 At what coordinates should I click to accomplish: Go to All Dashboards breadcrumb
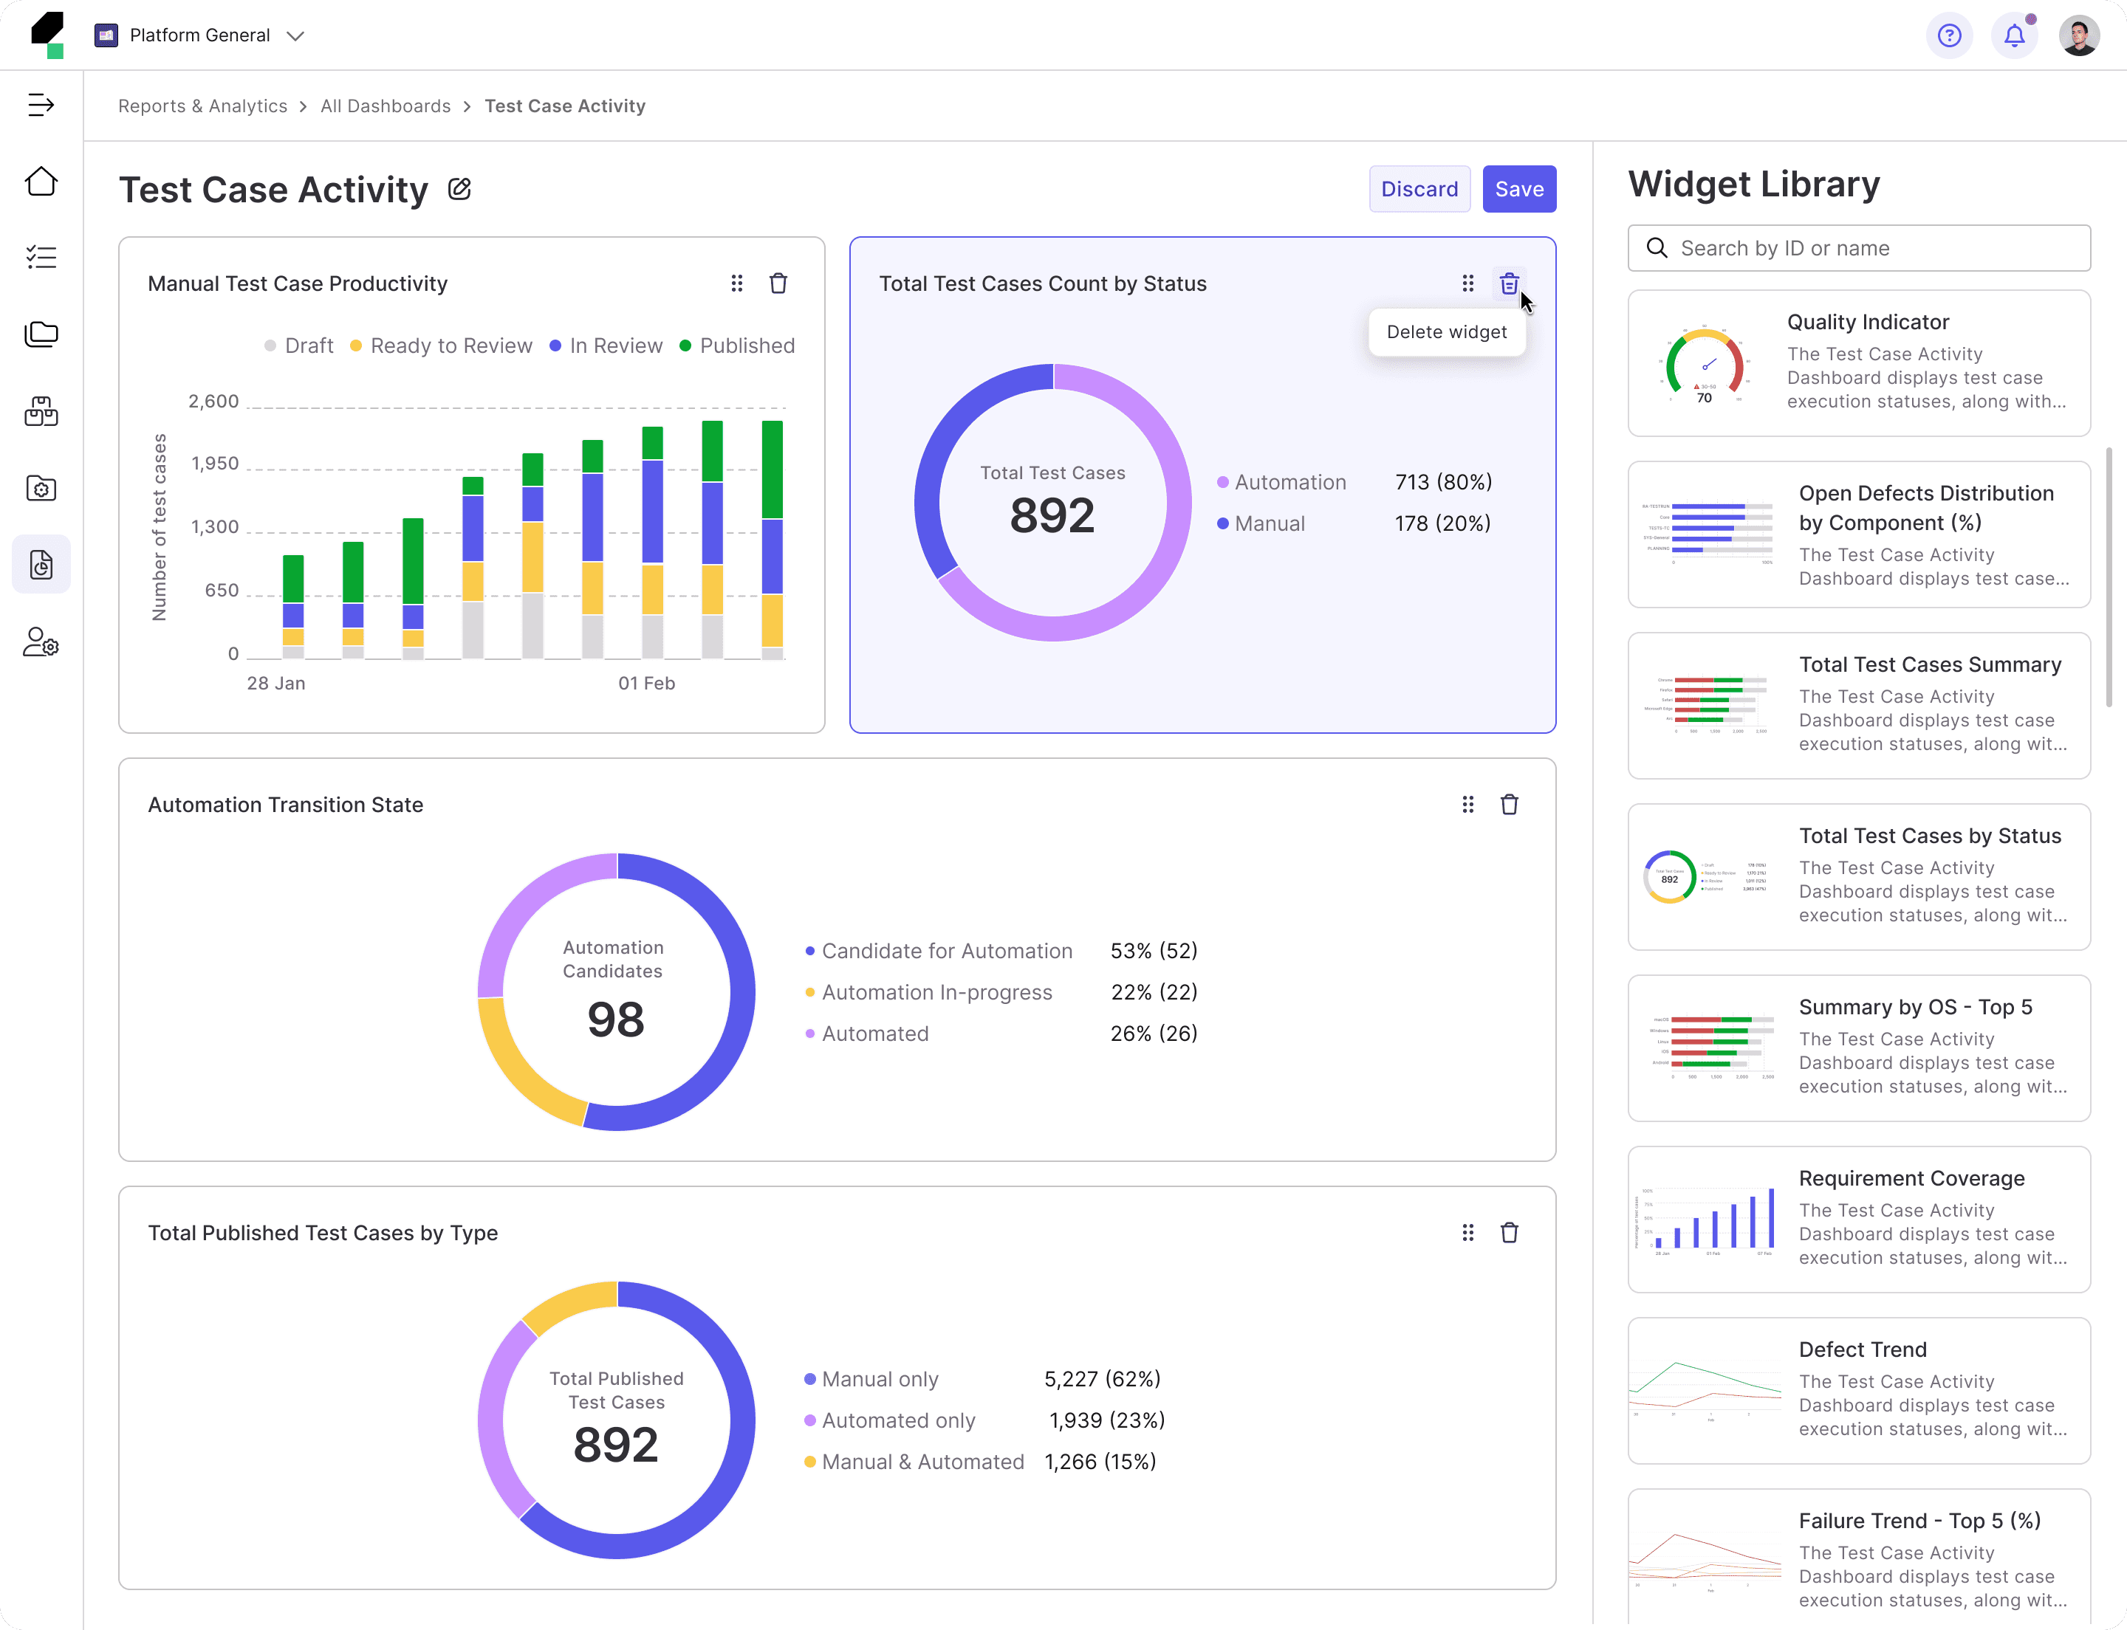386,107
